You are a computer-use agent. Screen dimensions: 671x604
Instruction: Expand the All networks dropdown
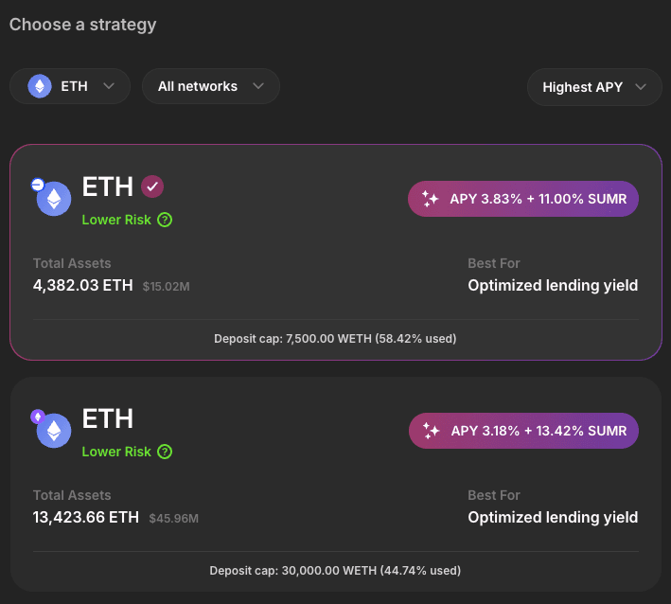pos(210,86)
